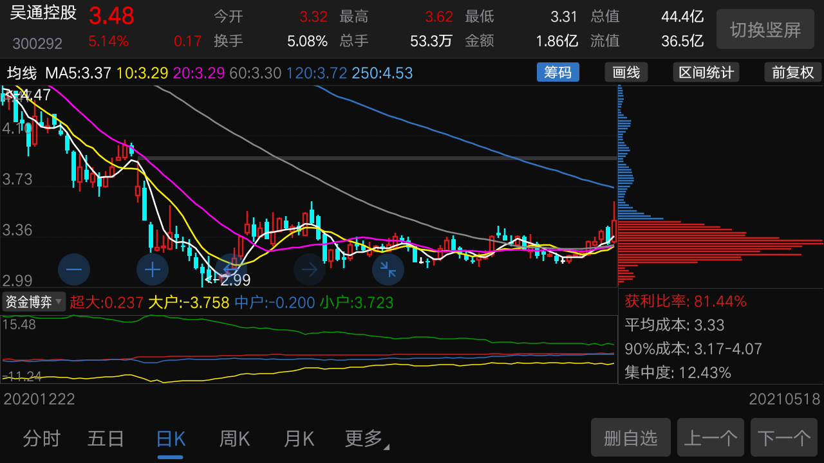The height and width of the screenshot is (463, 824).
Task: Tap the MA5:3.37 value
Action: click(x=79, y=73)
